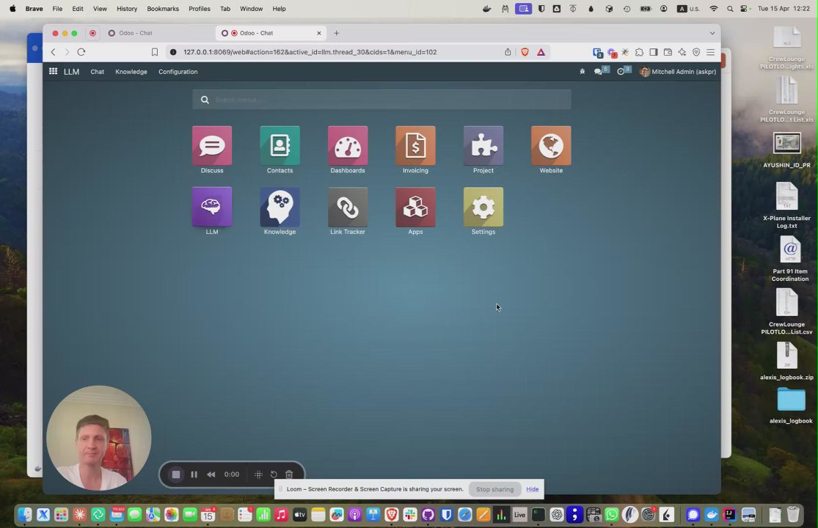Bookmark this page icon
The image size is (818, 528).
tap(154, 51)
